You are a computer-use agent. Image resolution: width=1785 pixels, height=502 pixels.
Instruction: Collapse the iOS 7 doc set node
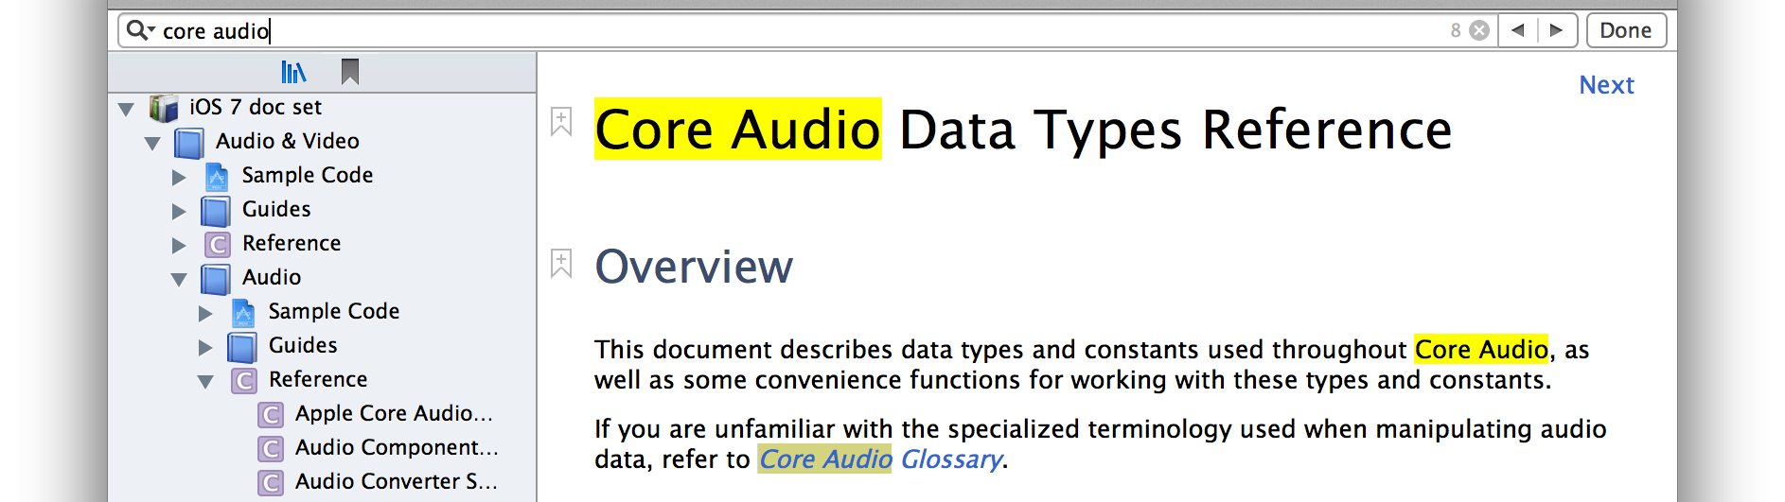pyautogui.click(x=126, y=109)
